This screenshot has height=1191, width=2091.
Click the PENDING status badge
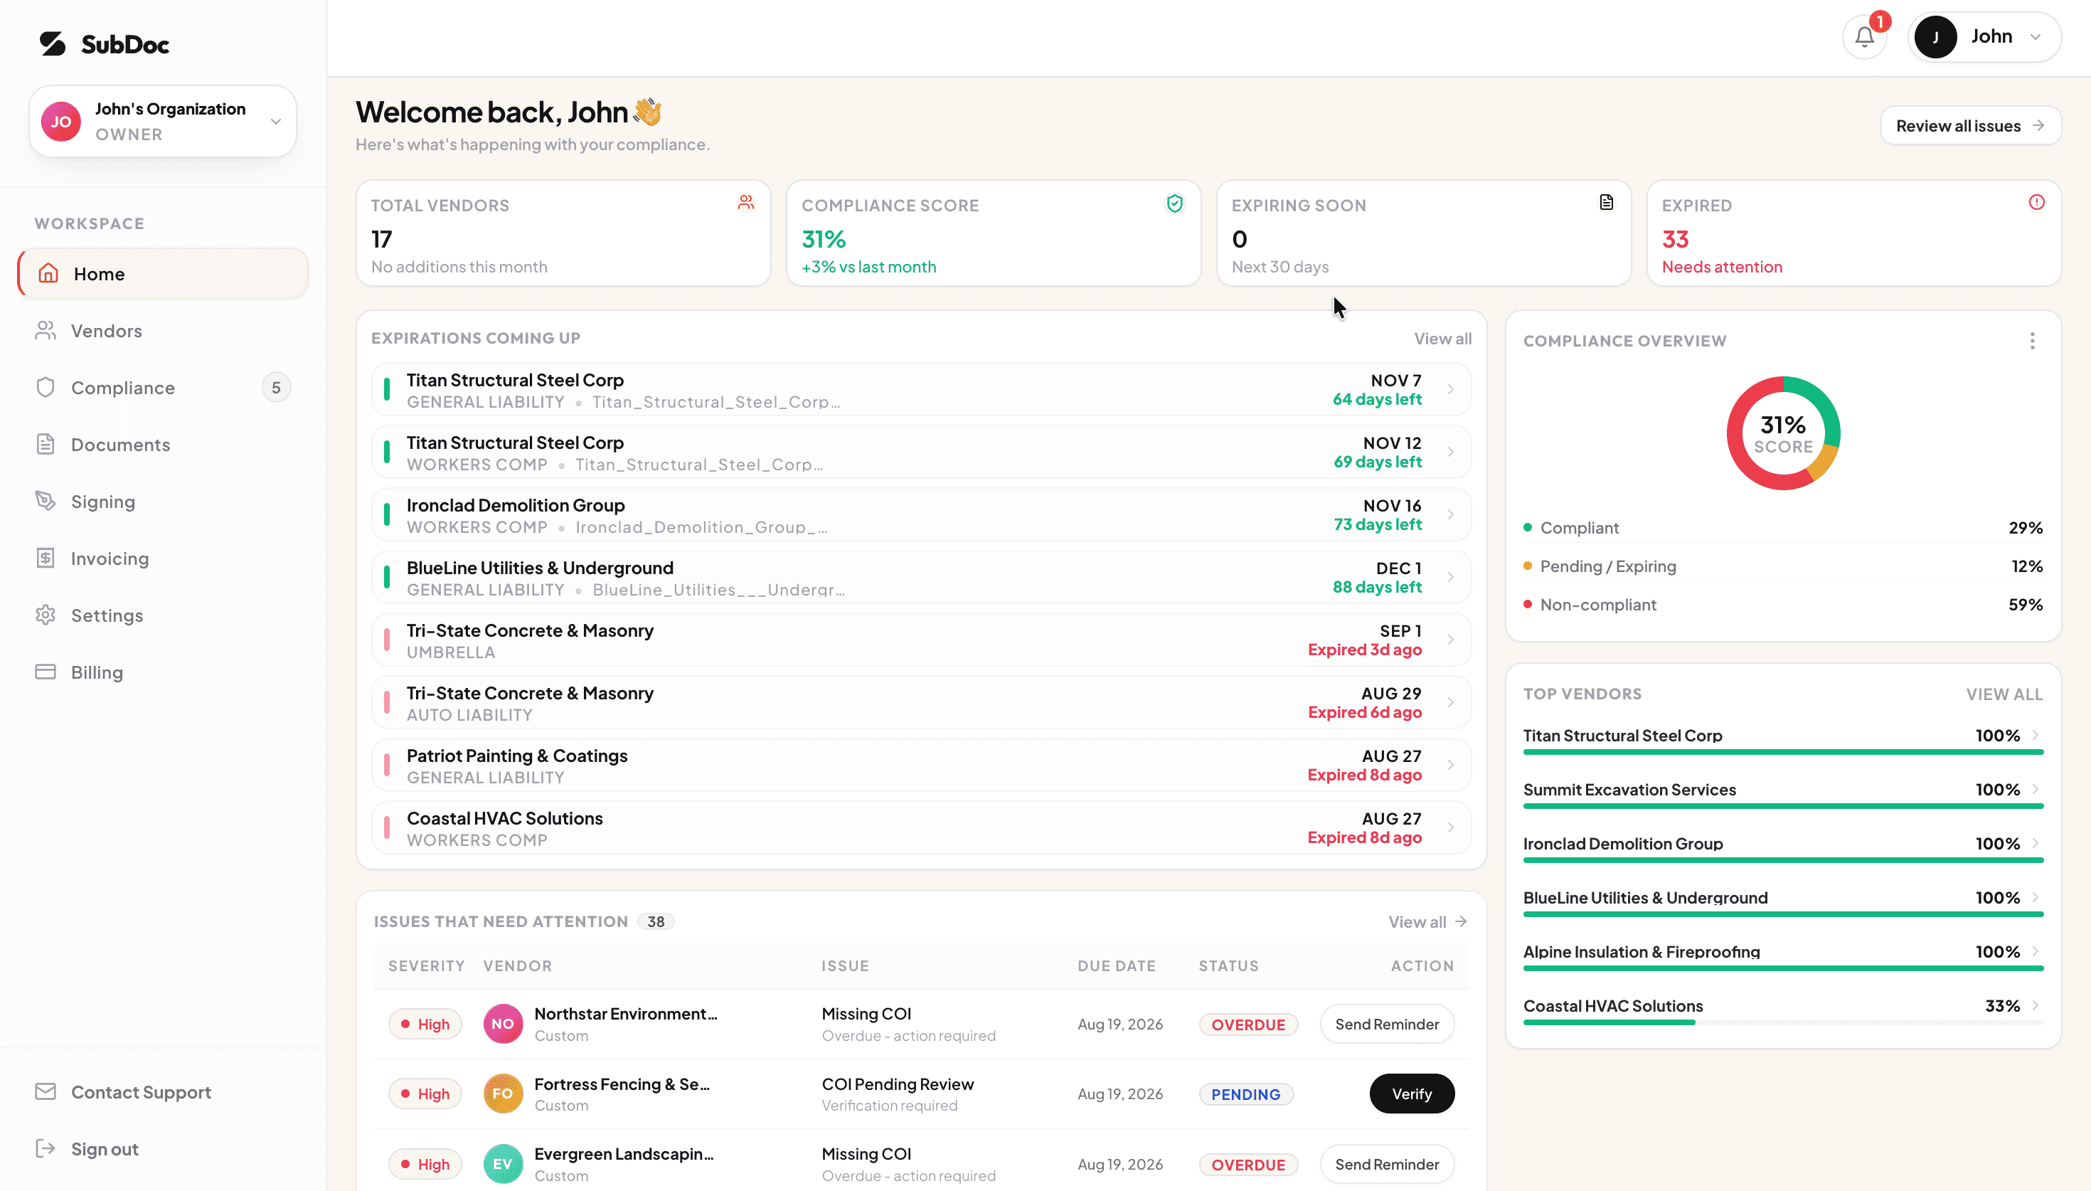click(x=1246, y=1094)
